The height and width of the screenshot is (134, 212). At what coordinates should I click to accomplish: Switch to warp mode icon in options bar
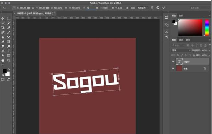click(x=152, y=8)
